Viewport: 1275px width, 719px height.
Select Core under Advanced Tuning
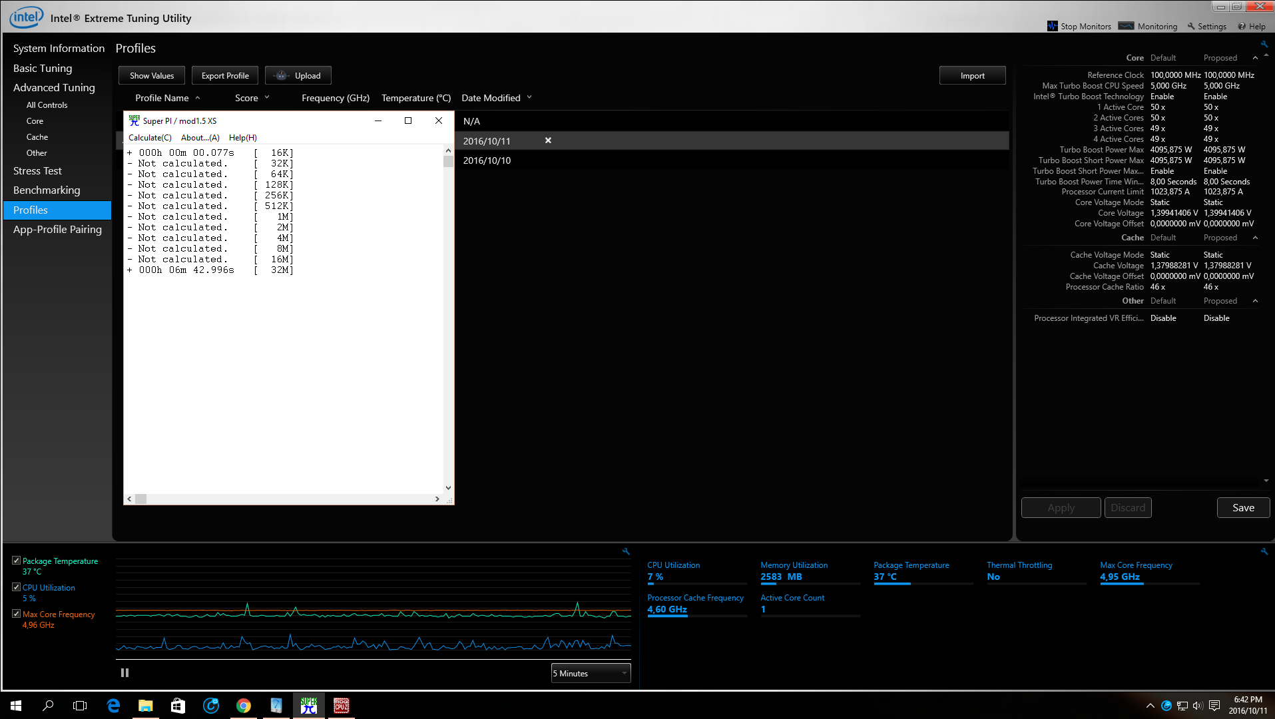(x=35, y=121)
